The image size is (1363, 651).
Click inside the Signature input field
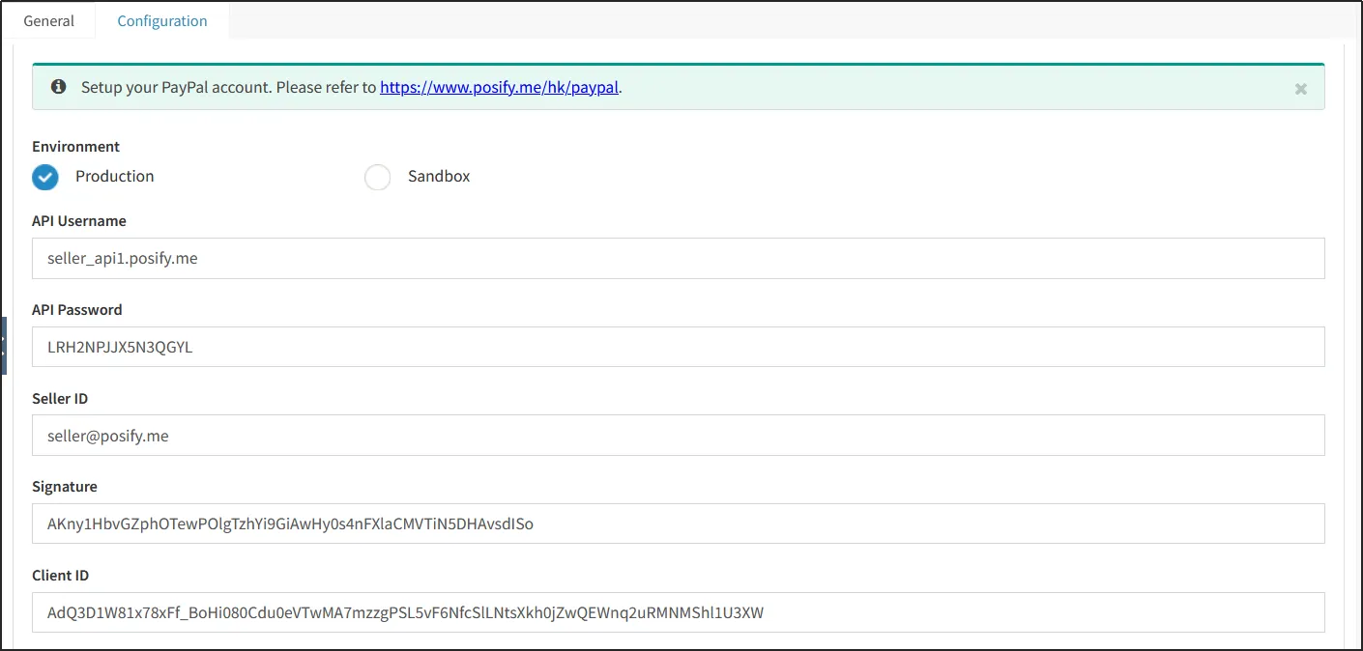678,524
